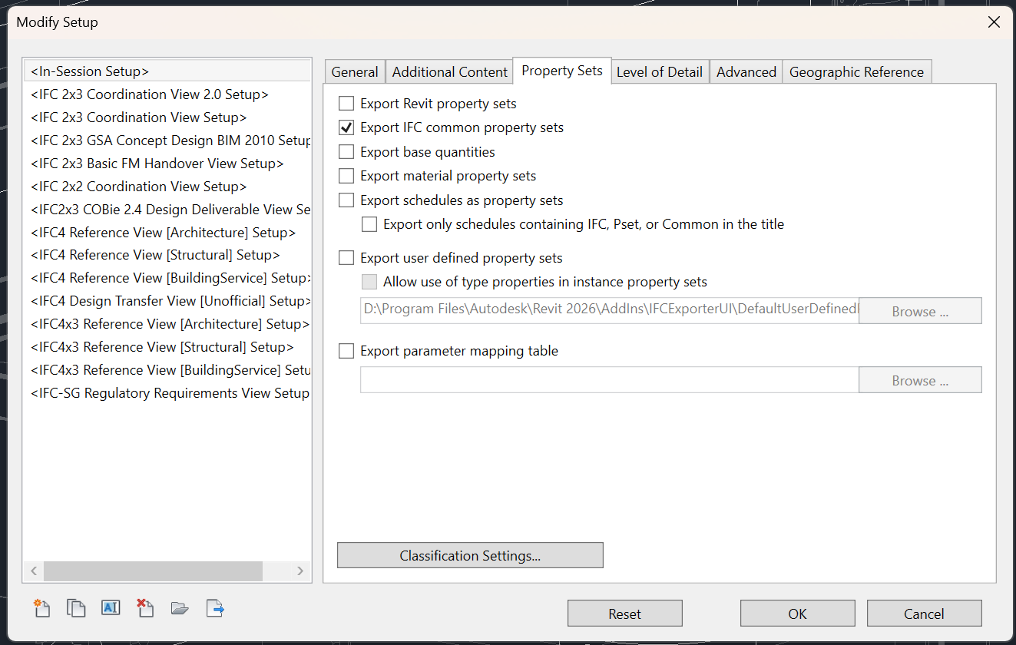The width and height of the screenshot is (1016, 645).
Task: Click the user defined property sets path field
Action: [x=610, y=311]
